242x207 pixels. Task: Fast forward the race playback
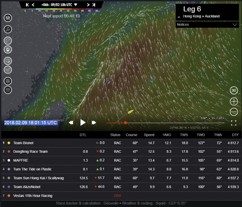click(94, 123)
